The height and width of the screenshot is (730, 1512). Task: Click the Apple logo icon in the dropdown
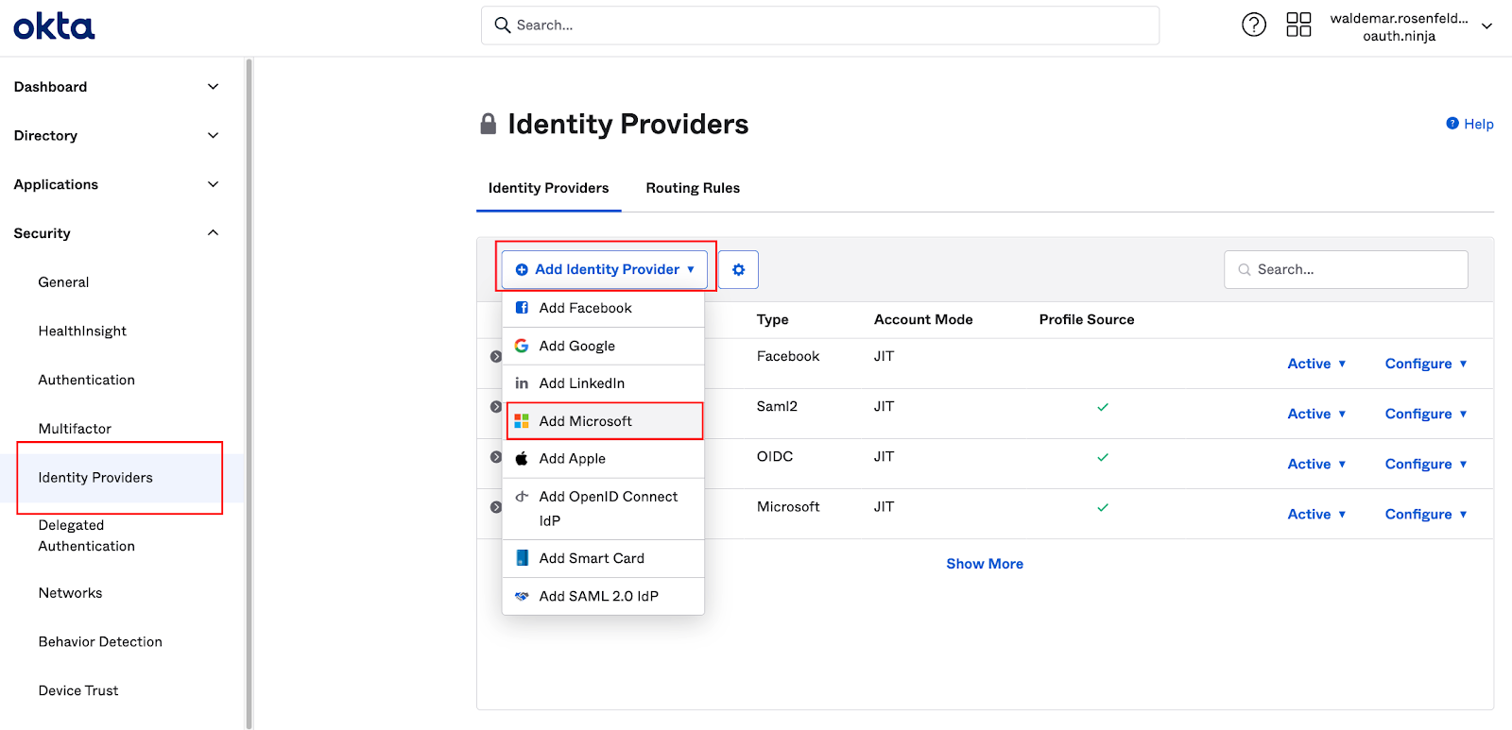522,458
